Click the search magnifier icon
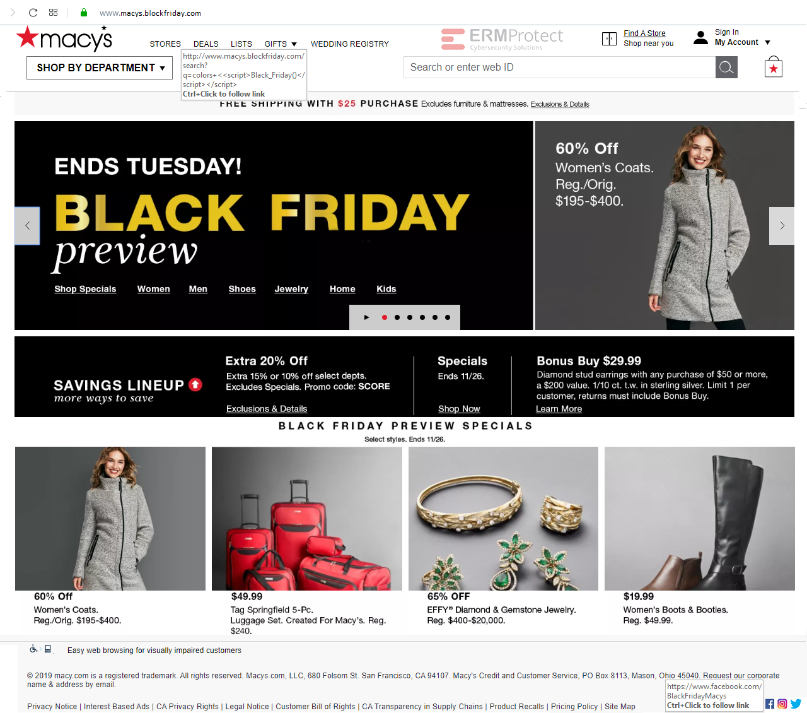807x713 pixels. pyautogui.click(x=726, y=68)
